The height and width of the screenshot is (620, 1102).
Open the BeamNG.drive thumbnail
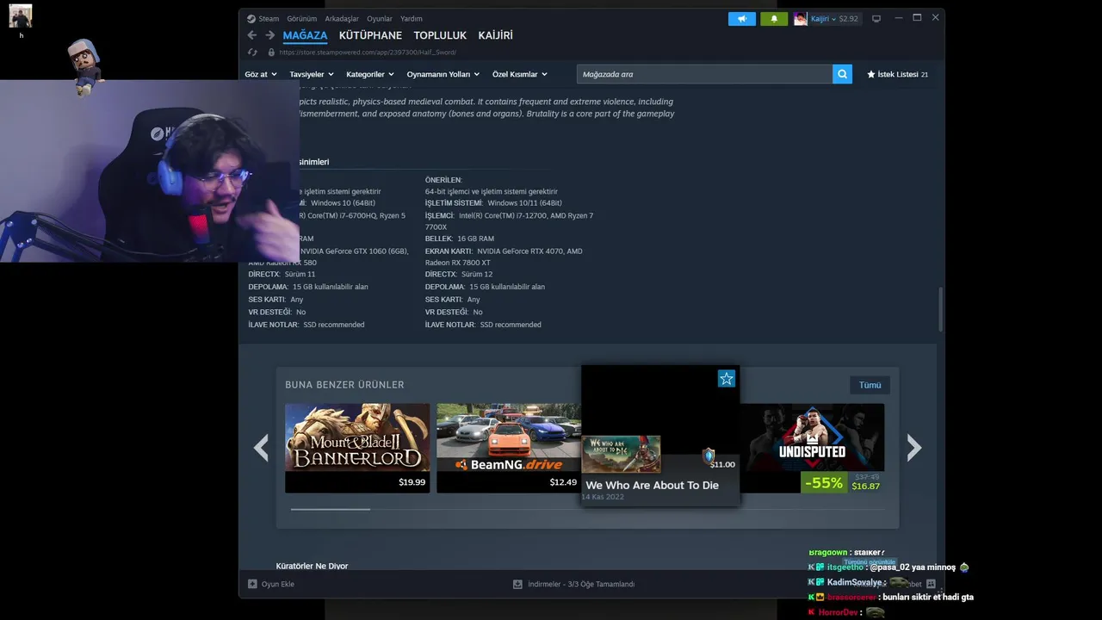tap(509, 438)
